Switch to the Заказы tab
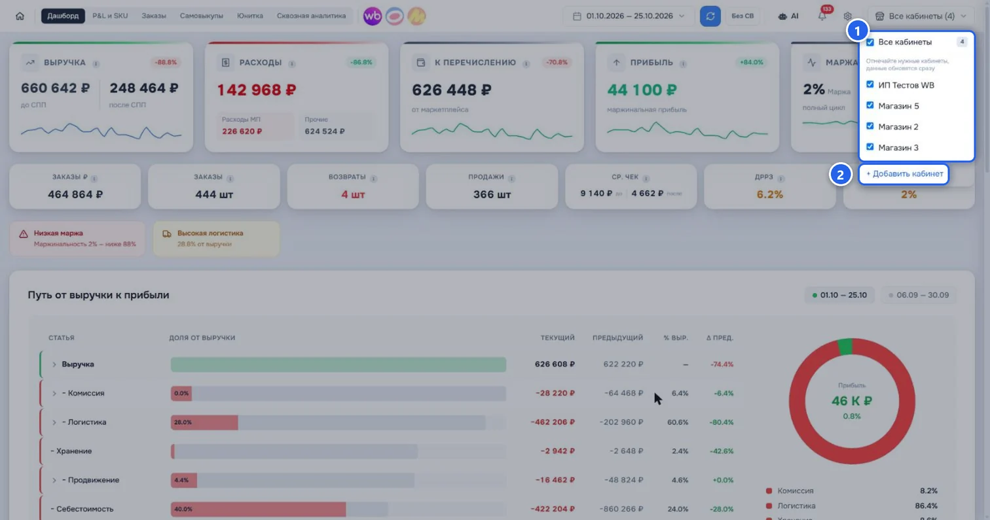 [154, 16]
